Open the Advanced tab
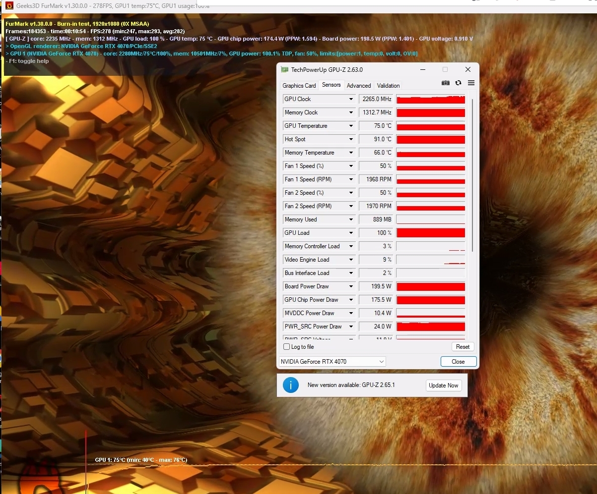The width and height of the screenshot is (597, 494). pos(359,86)
